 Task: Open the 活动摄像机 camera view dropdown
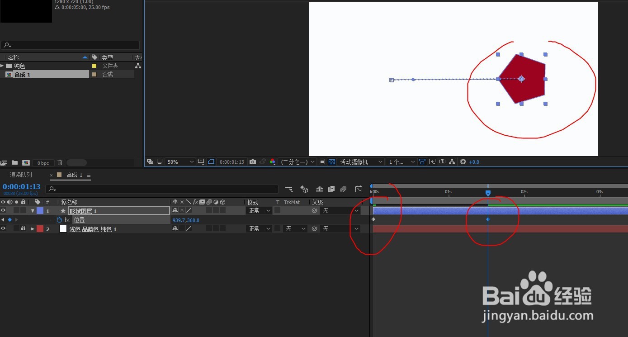[x=361, y=162]
